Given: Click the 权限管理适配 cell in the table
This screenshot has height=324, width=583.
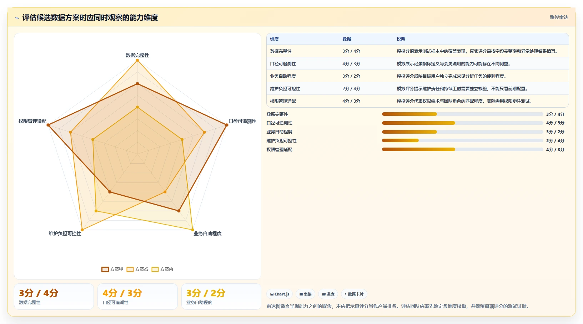Looking at the screenshot, I should (283, 101).
